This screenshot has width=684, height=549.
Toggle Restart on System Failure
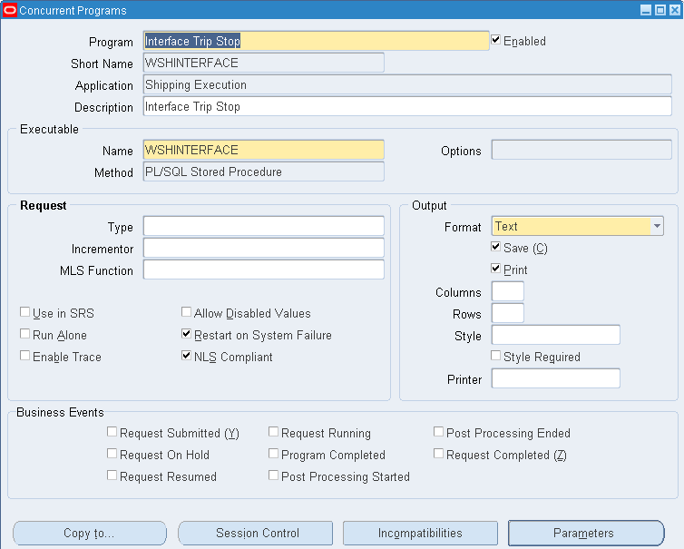[x=186, y=334]
